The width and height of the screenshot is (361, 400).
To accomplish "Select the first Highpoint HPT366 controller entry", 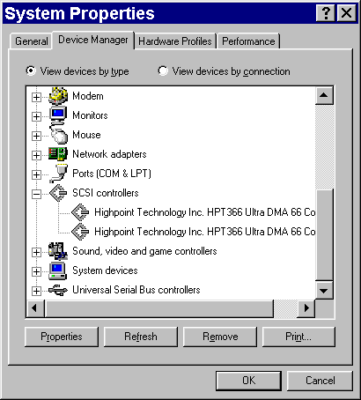I will coord(194,212).
